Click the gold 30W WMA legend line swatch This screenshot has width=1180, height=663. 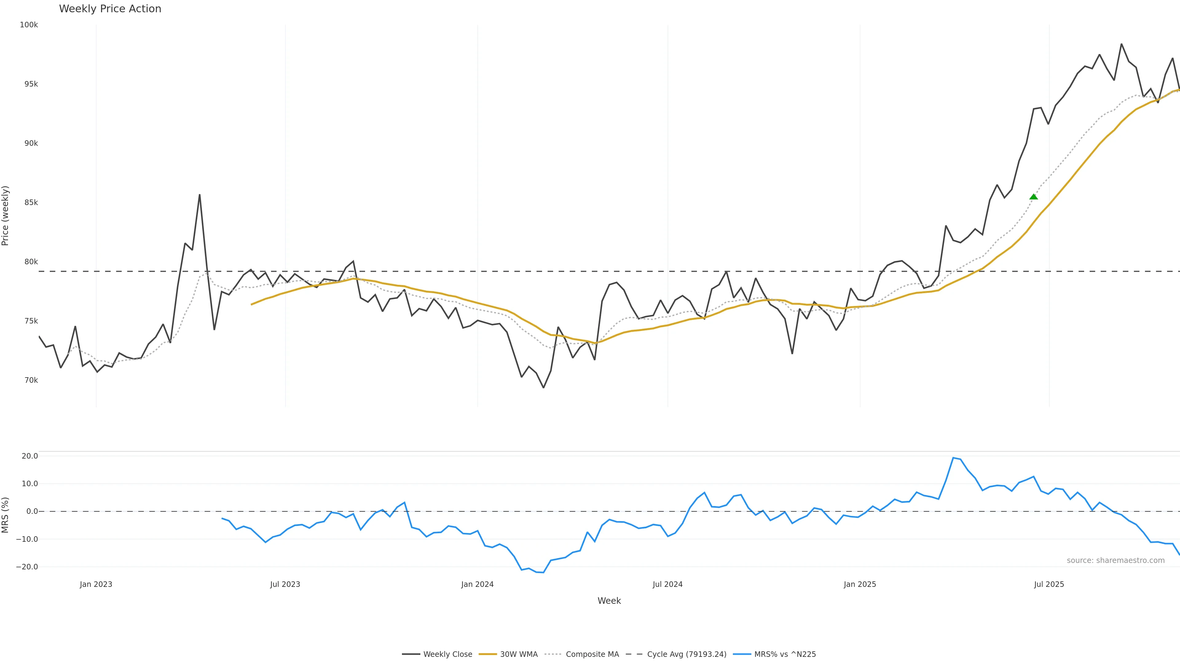click(x=487, y=654)
